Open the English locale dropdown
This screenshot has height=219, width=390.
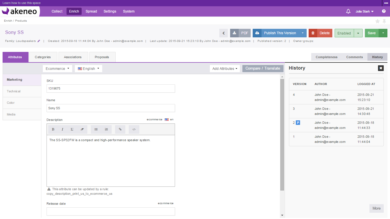(x=89, y=69)
